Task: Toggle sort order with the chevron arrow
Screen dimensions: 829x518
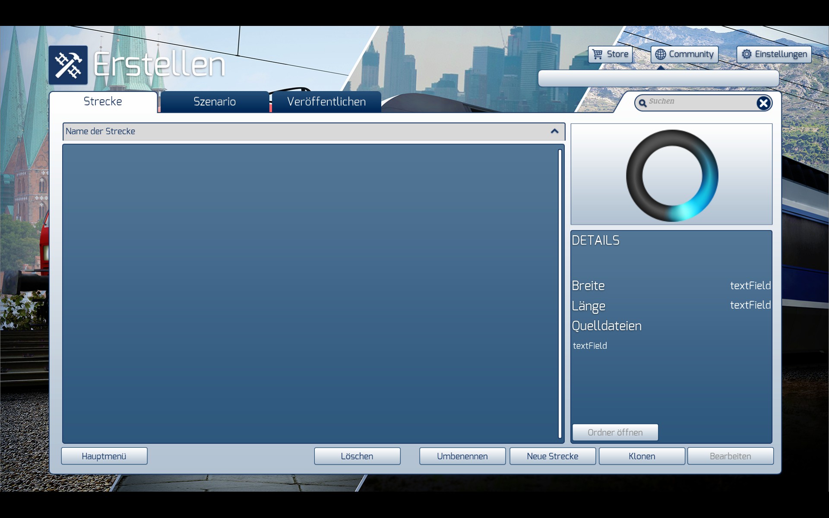Action: tap(554, 131)
